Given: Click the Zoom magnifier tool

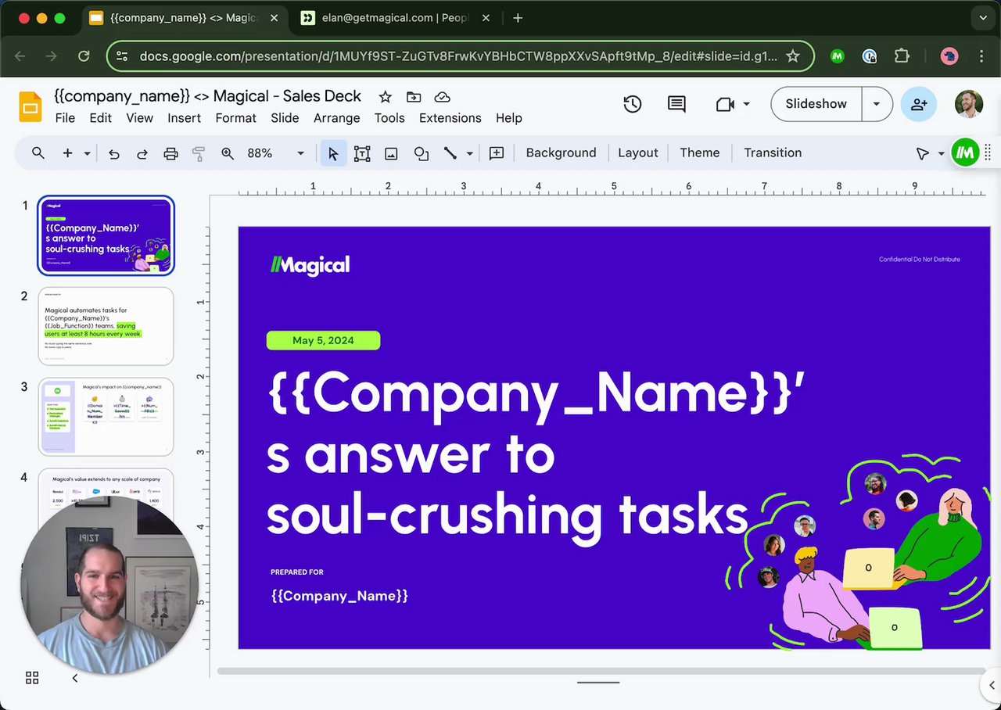Looking at the screenshot, I should click(x=228, y=153).
